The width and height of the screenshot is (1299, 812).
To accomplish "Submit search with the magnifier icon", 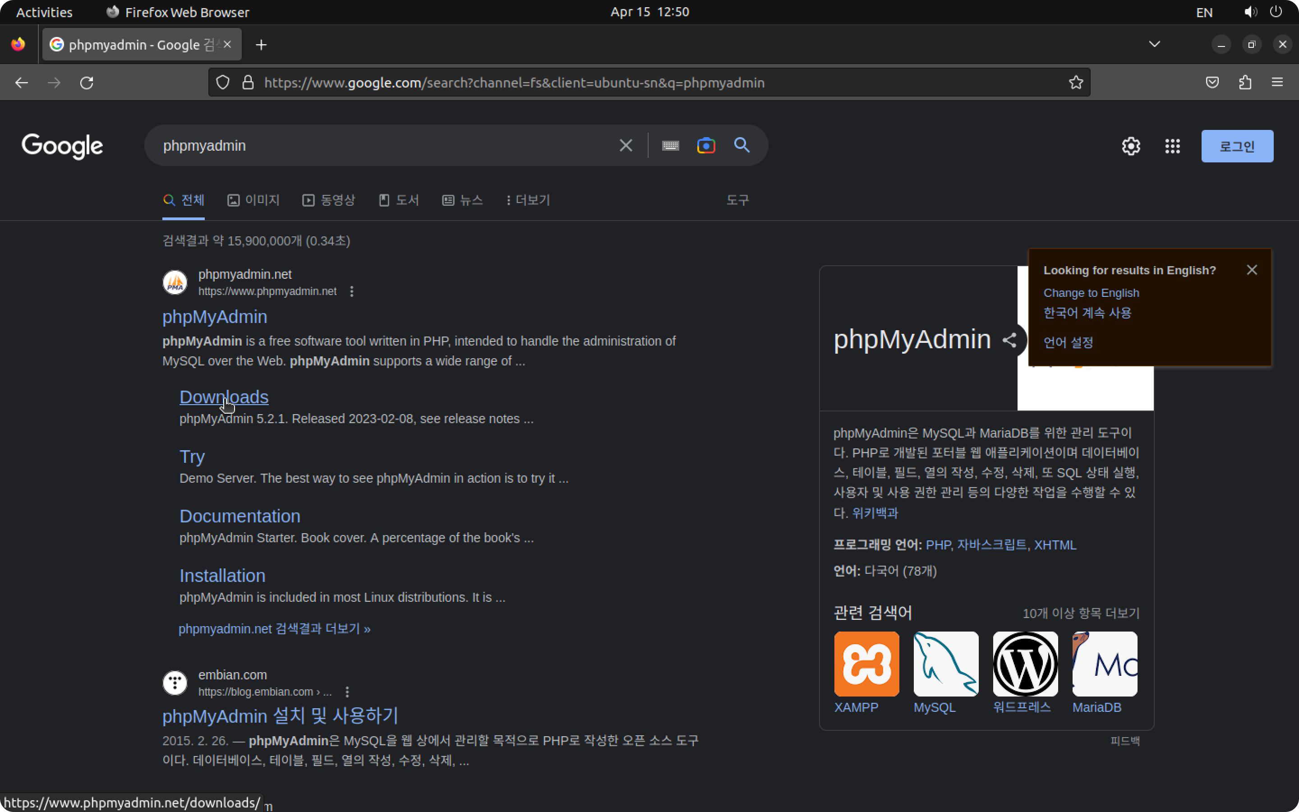I will (x=742, y=145).
